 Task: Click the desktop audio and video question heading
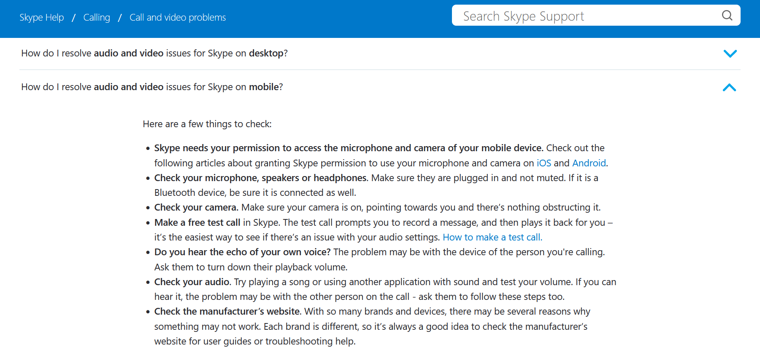(x=154, y=53)
